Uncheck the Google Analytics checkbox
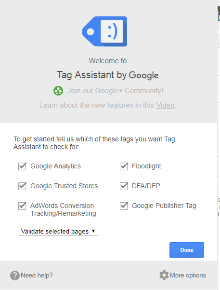The image size is (220, 290). point(22,166)
